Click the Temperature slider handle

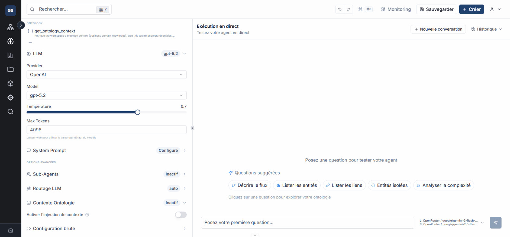[138, 112]
